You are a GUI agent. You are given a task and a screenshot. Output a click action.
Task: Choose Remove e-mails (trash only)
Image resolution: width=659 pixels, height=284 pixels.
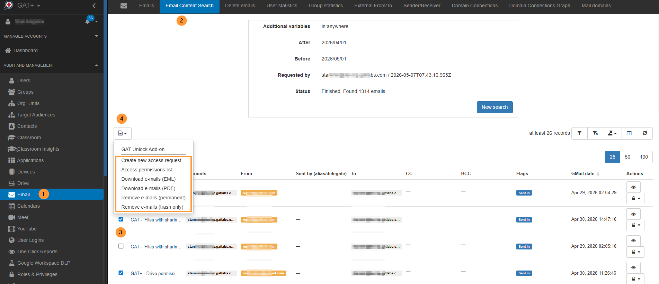(152, 207)
